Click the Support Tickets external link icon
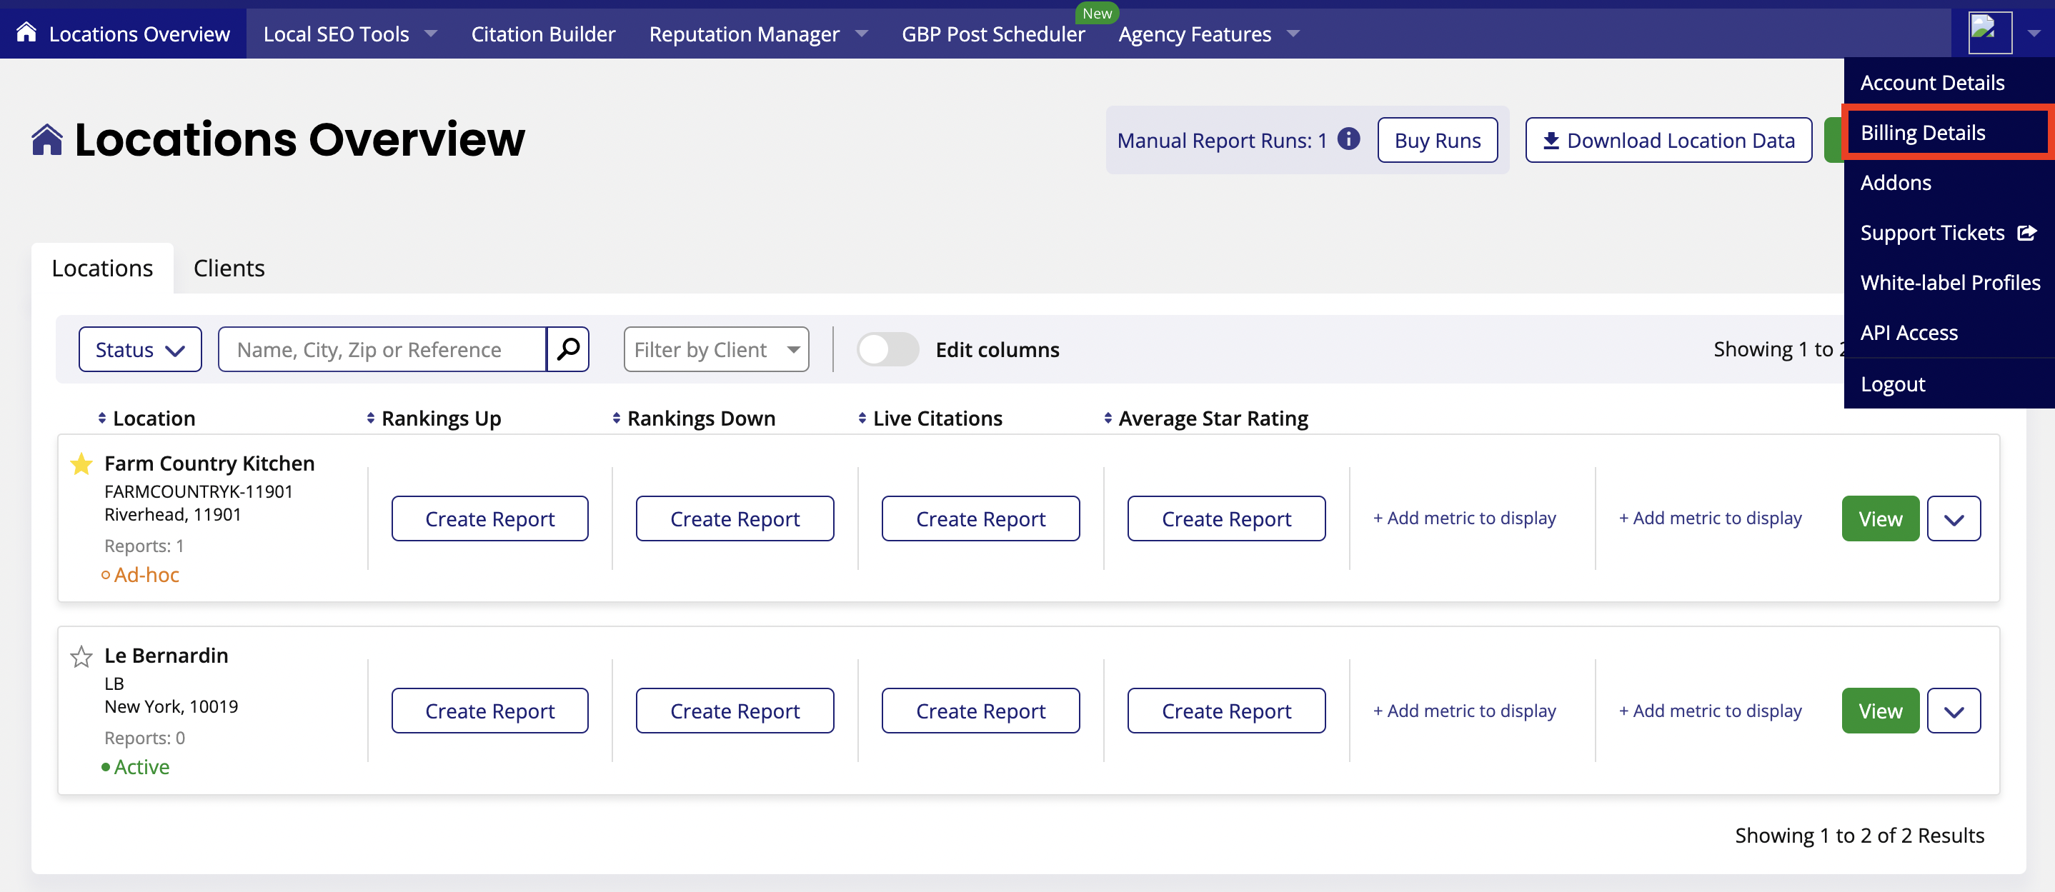2055x892 pixels. [x=2027, y=233]
